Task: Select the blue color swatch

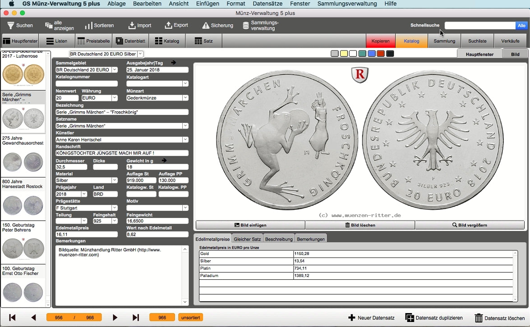Action: [x=371, y=54]
